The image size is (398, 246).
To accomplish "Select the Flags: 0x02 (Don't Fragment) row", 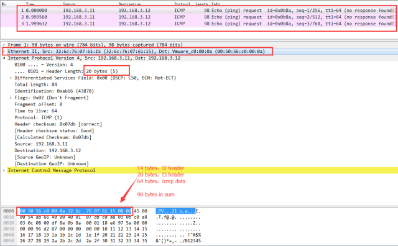I will point(52,98).
